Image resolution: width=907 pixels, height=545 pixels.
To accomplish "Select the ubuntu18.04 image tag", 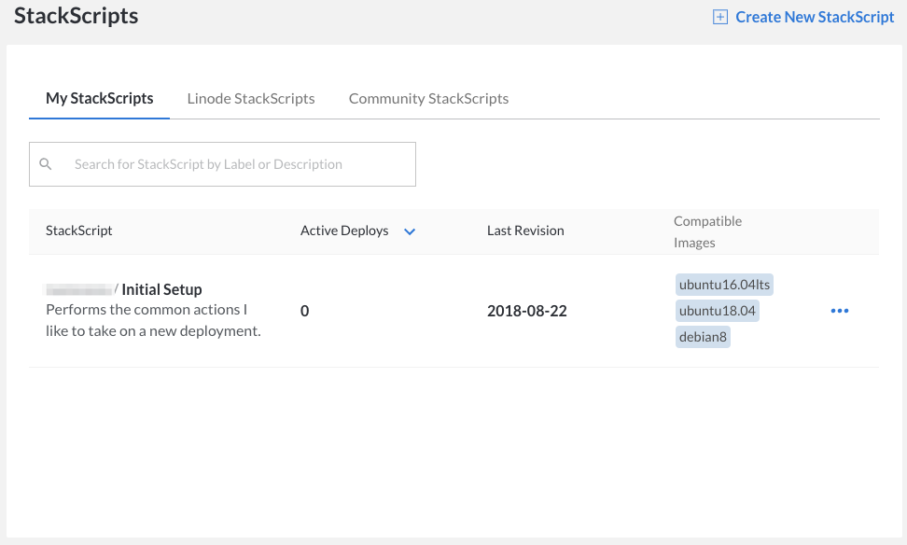I will coord(717,311).
